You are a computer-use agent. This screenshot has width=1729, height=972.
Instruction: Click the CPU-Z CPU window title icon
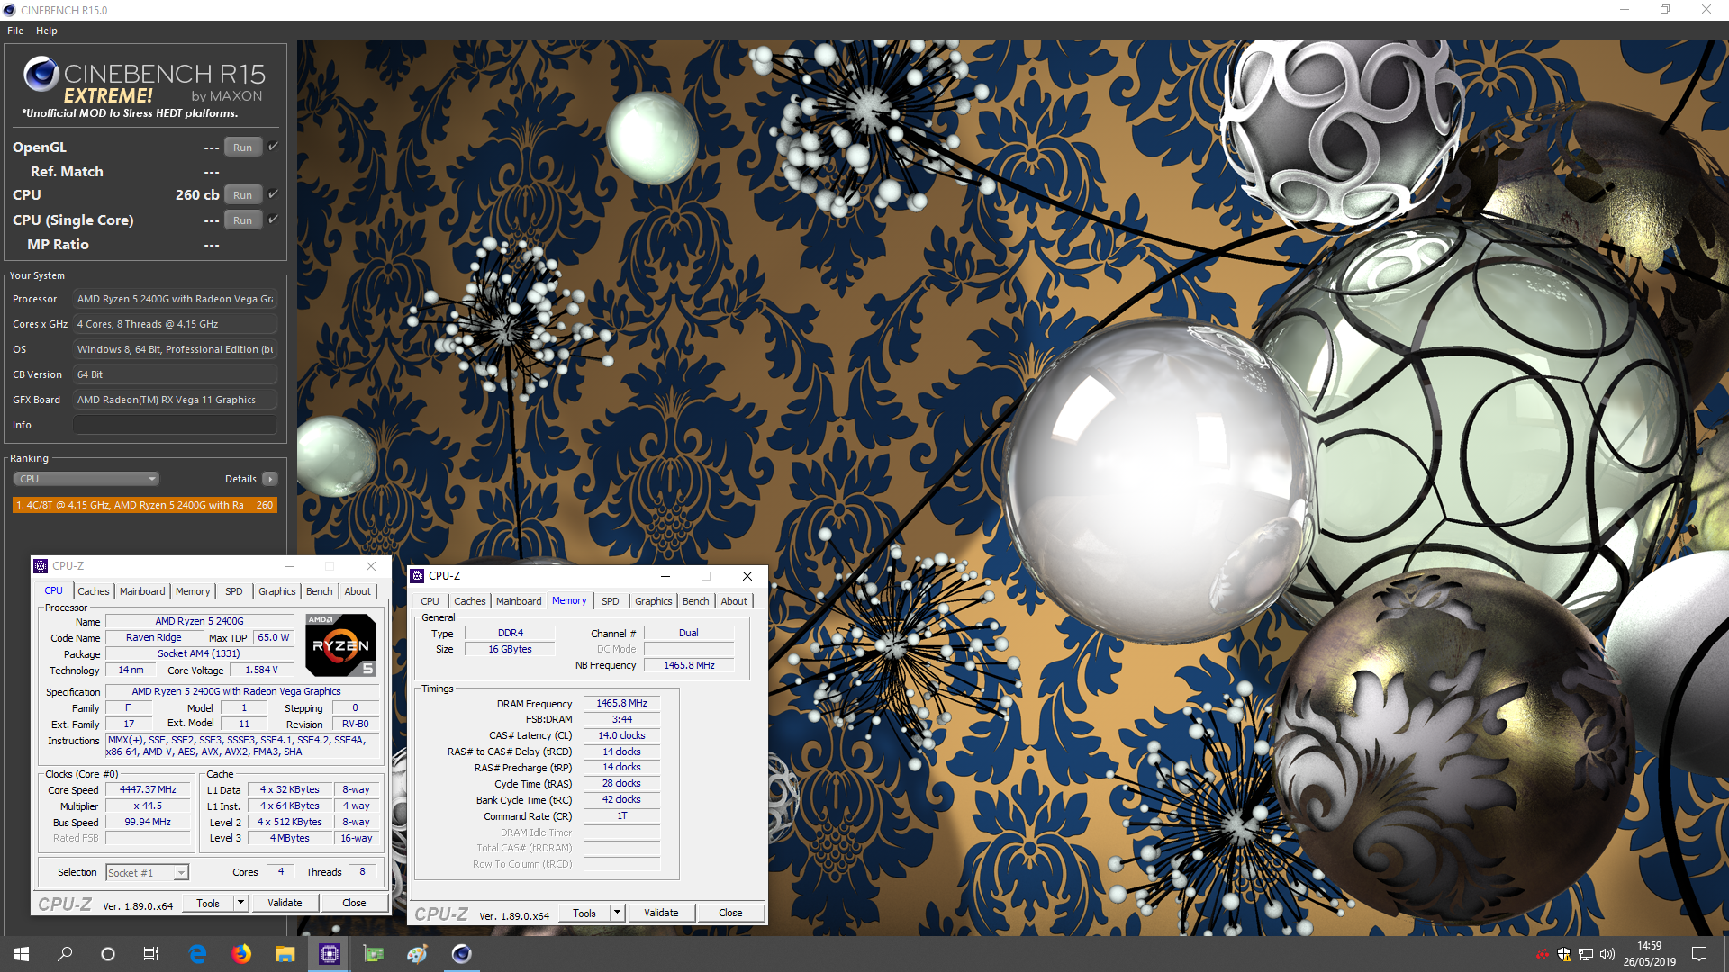(41, 566)
